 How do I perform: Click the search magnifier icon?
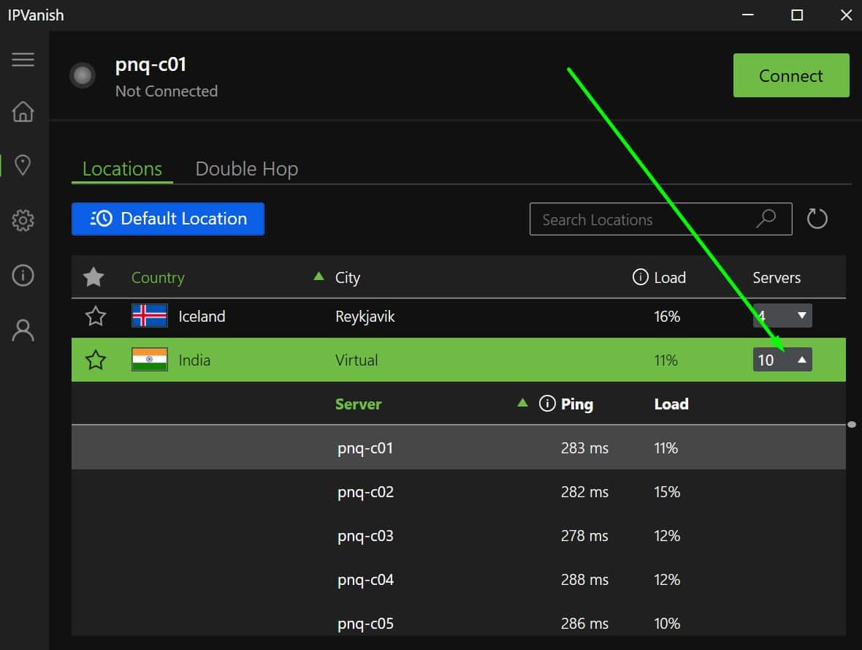[766, 219]
